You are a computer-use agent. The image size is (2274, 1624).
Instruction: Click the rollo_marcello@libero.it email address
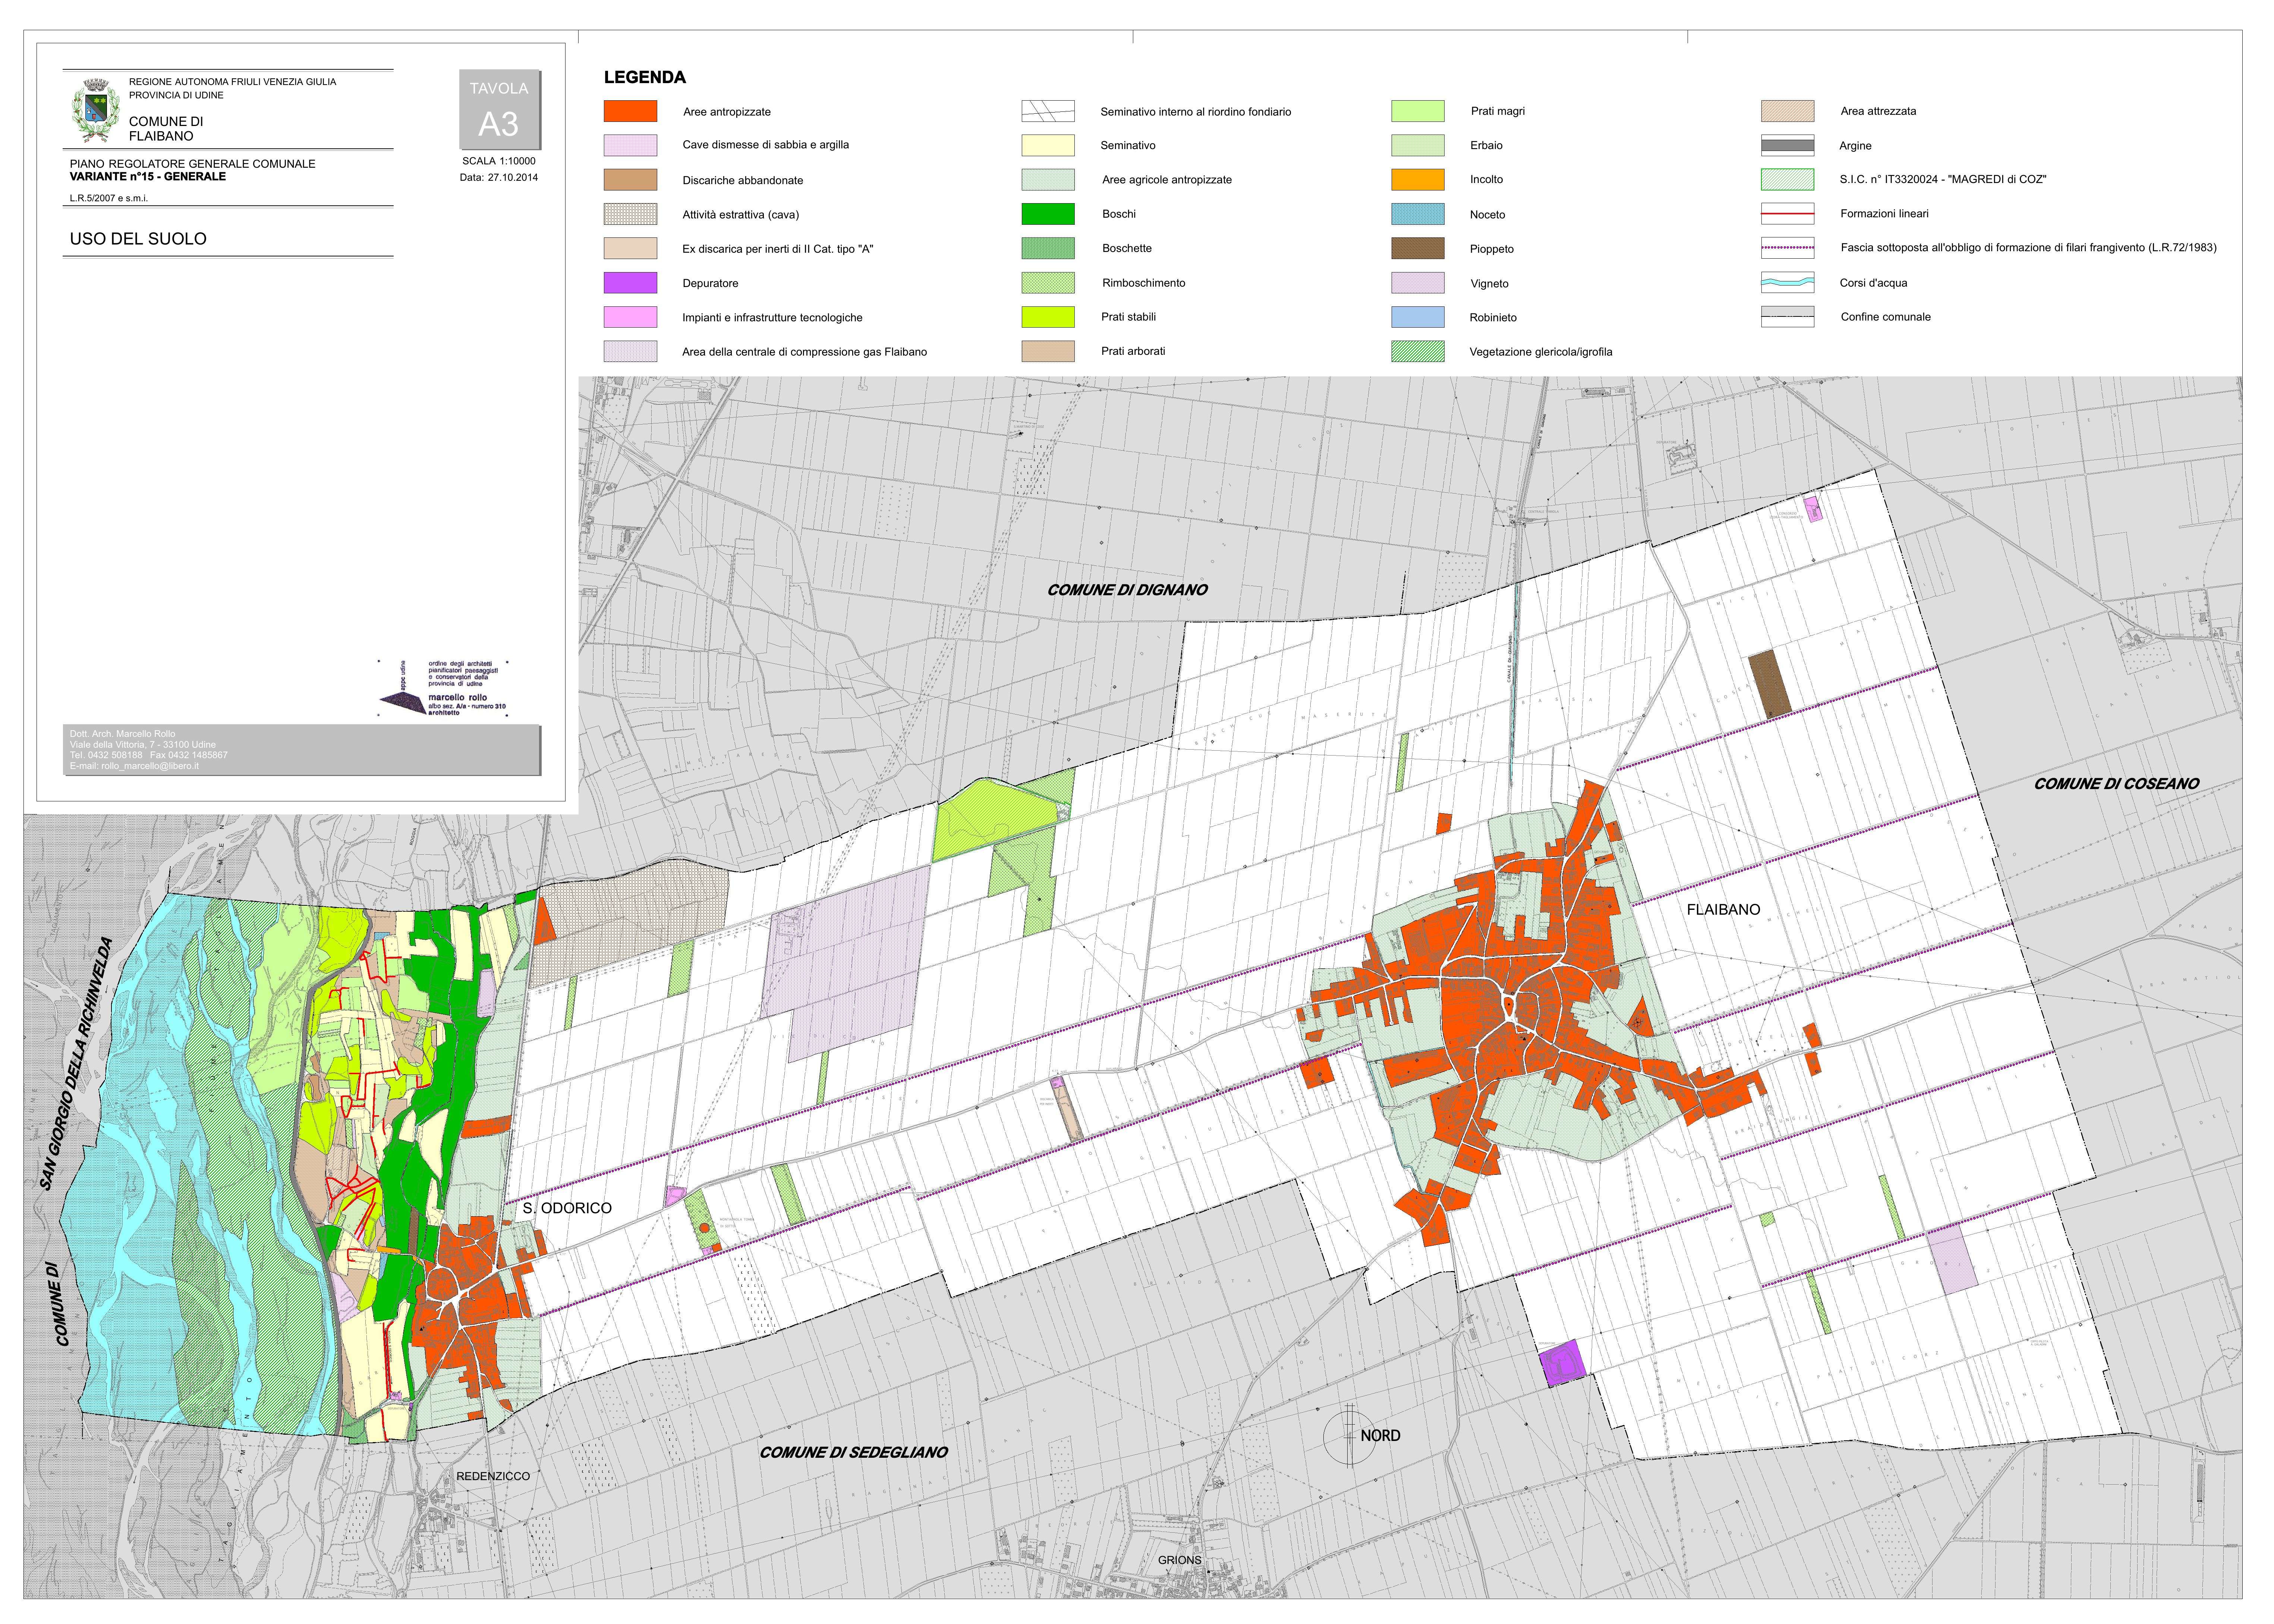click(x=150, y=766)
